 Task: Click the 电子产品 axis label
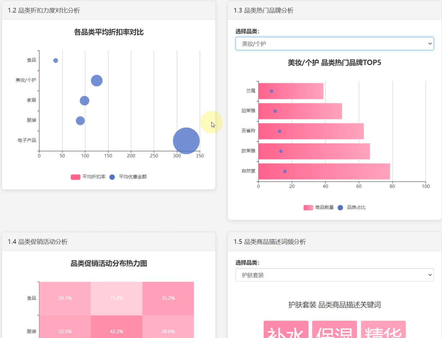pyautogui.click(x=27, y=140)
